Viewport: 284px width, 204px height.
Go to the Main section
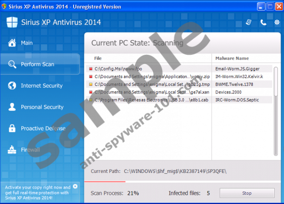[x=27, y=43]
